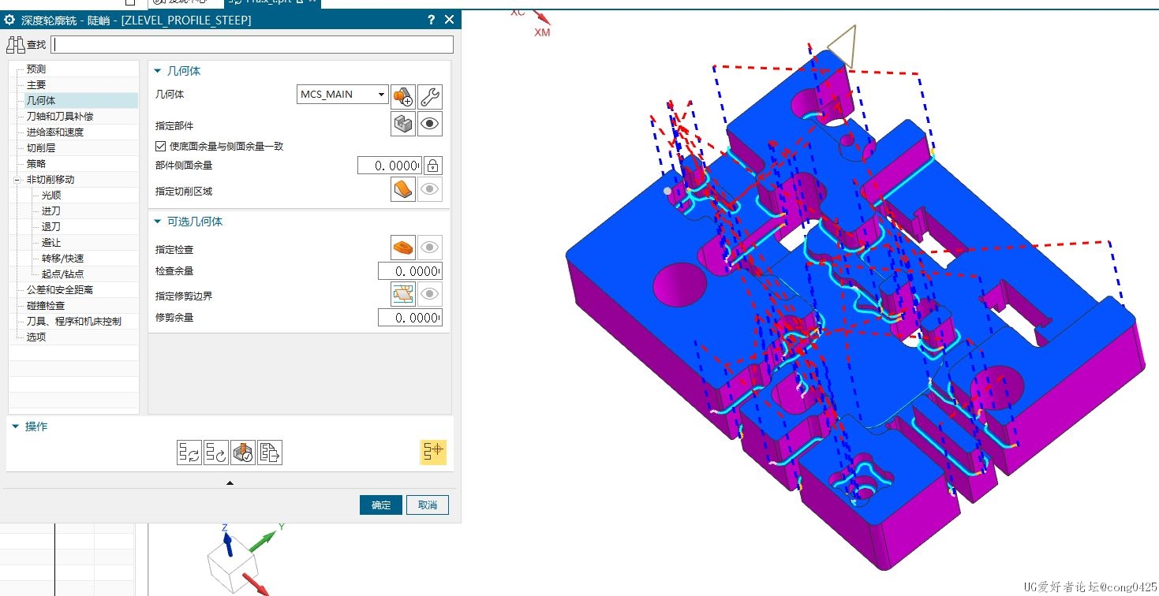Confirm with the 确定 button
The width and height of the screenshot is (1159, 596).
381,505
